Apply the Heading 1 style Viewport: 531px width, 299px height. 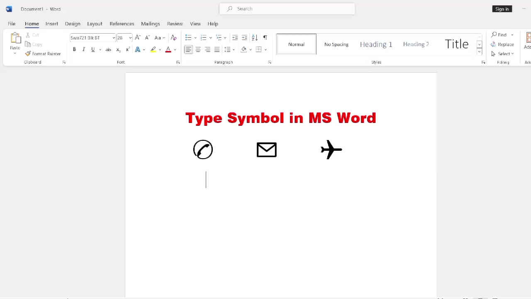(376, 44)
